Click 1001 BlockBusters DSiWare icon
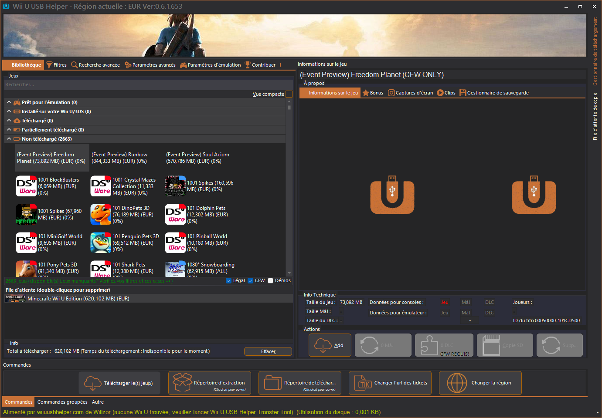This screenshot has width=602, height=418. pyautogui.click(x=26, y=186)
